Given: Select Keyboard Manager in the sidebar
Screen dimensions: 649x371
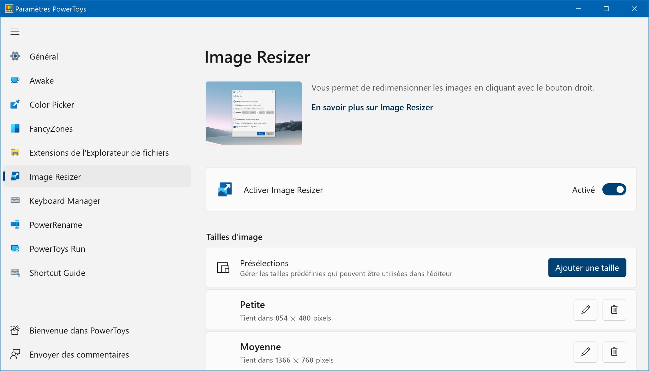Looking at the screenshot, I should pyautogui.click(x=97, y=201).
